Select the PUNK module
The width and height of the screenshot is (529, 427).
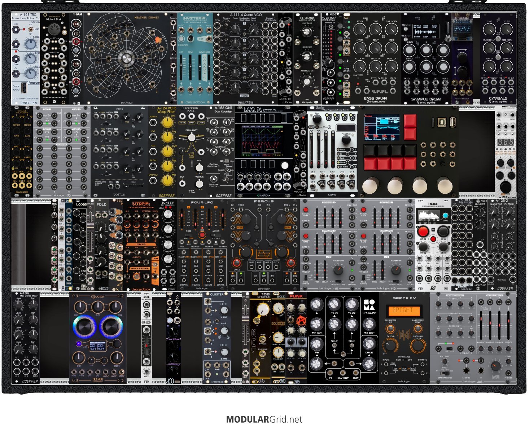[296, 337]
